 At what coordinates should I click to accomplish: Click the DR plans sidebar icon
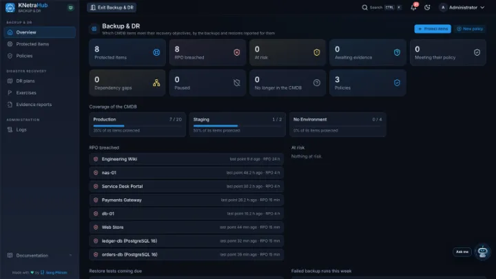(x=10, y=81)
